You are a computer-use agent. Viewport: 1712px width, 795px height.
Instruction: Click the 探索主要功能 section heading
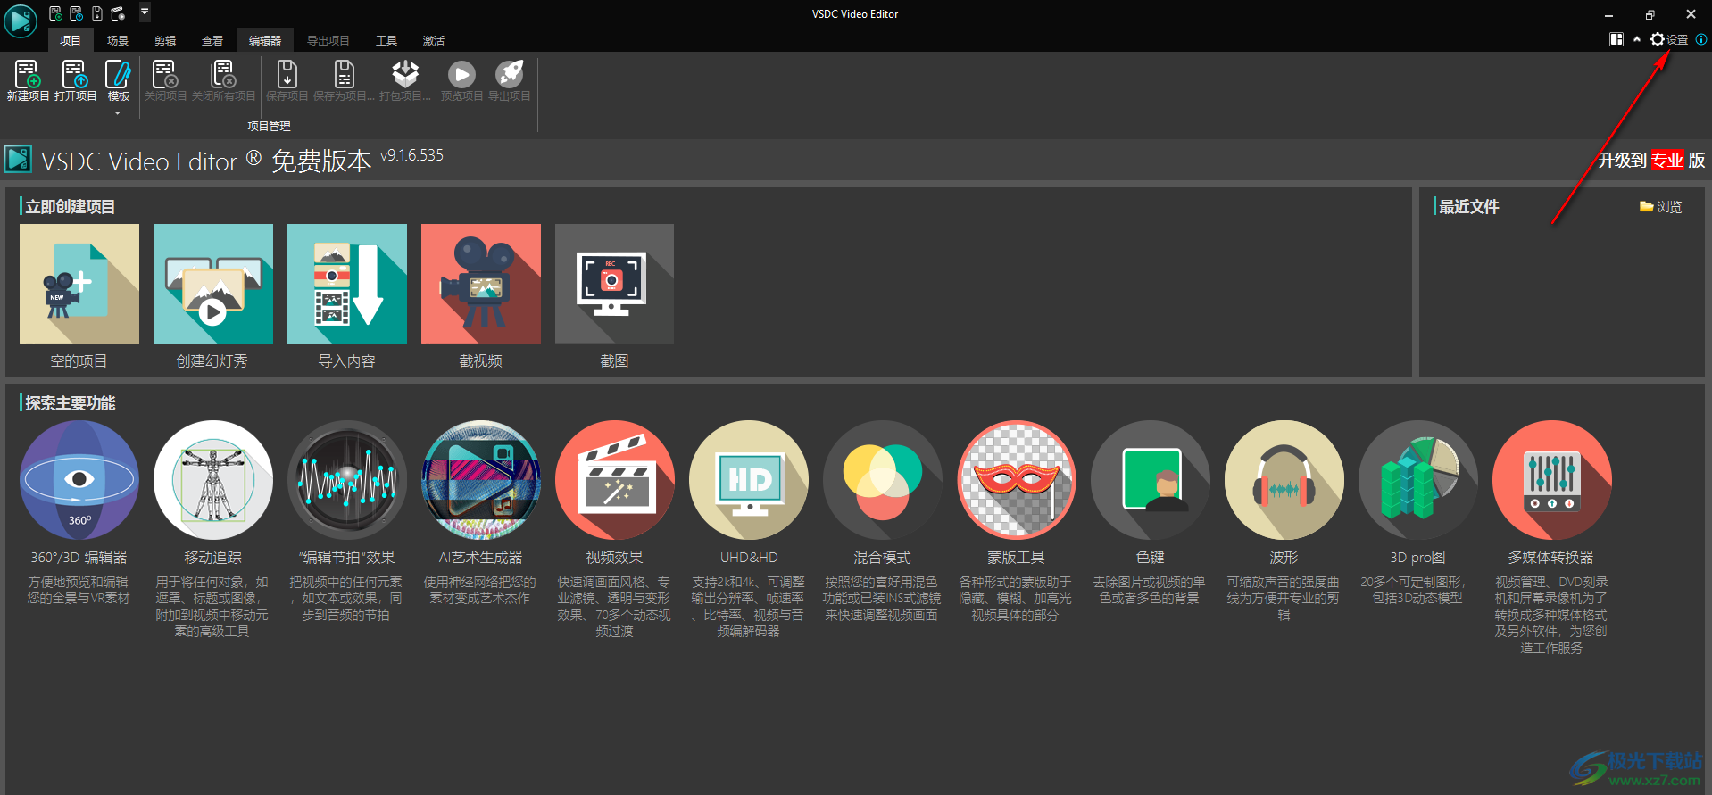pos(70,403)
